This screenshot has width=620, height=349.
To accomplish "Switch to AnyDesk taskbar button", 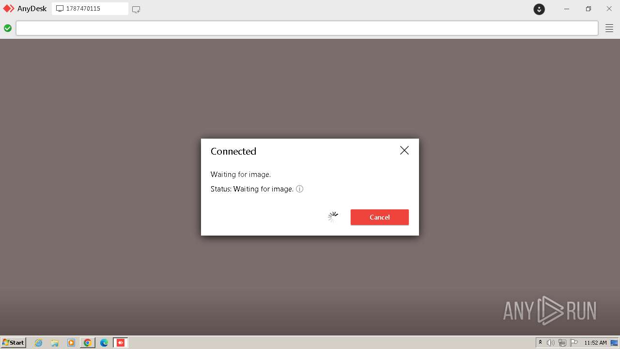I will 121,343.
